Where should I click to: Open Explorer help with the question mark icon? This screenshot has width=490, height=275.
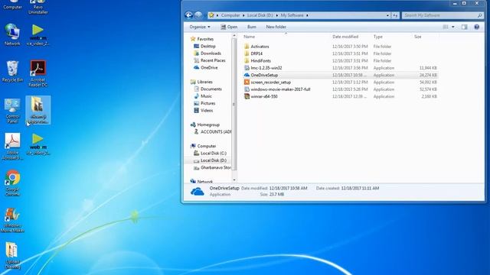476,27
